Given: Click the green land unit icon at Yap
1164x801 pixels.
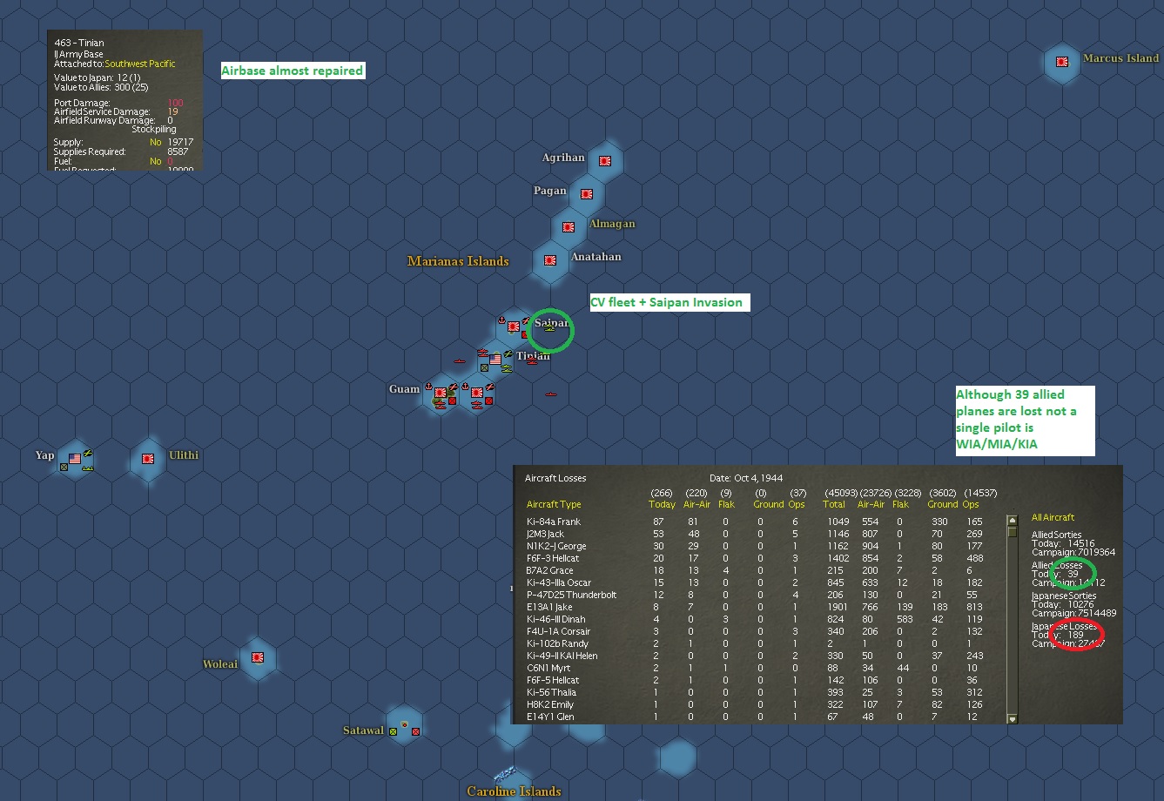Looking at the screenshot, I should pyautogui.click(x=64, y=468).
